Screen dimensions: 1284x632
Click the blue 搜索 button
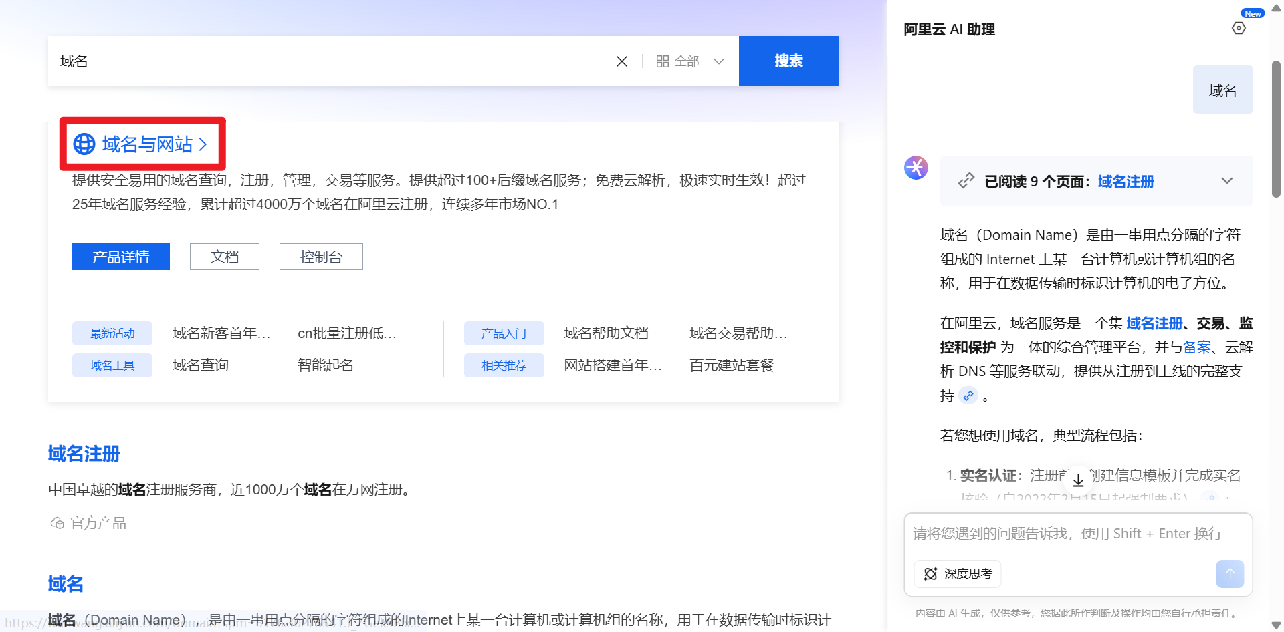[x=789, y=61]
